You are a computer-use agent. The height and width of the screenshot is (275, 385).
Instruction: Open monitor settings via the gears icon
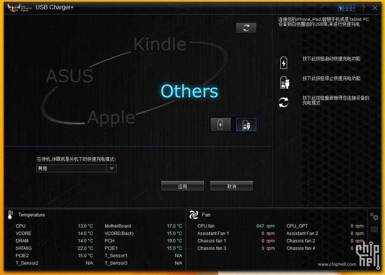[374, 216]
